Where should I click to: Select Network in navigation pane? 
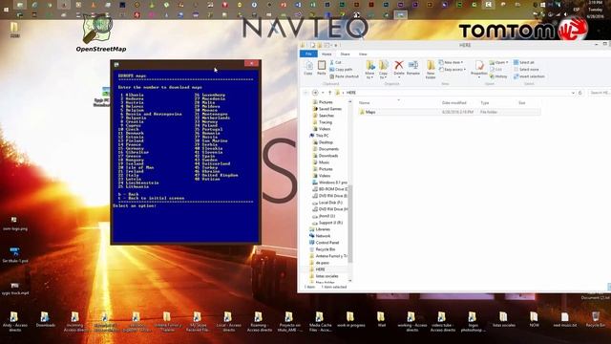320,236
